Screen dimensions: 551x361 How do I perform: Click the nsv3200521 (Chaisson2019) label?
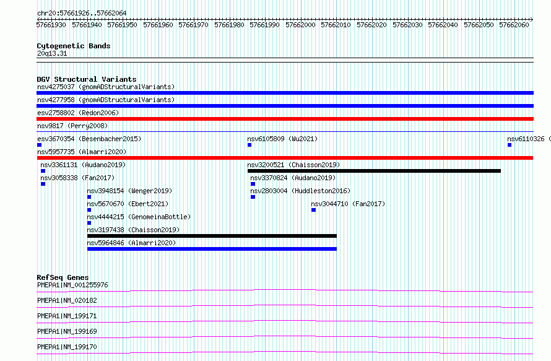point(294,165)
